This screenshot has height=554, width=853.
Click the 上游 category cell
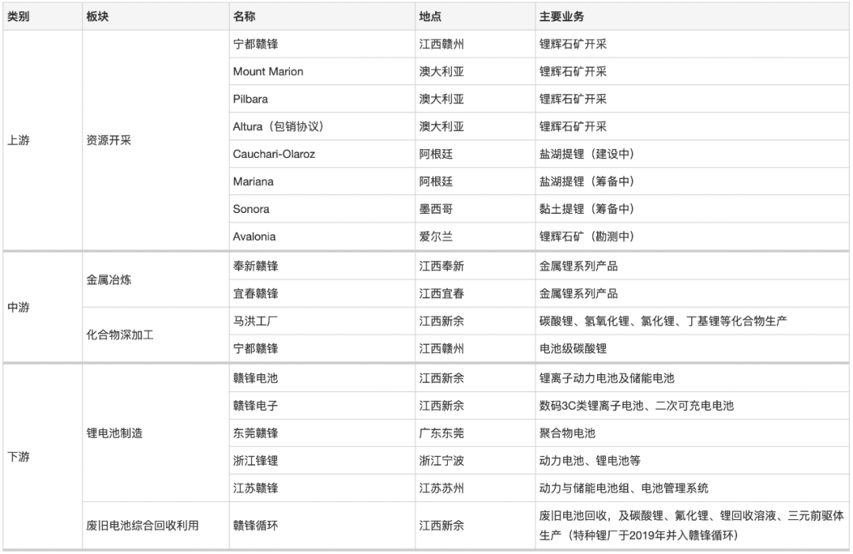(x=19, y=140)
